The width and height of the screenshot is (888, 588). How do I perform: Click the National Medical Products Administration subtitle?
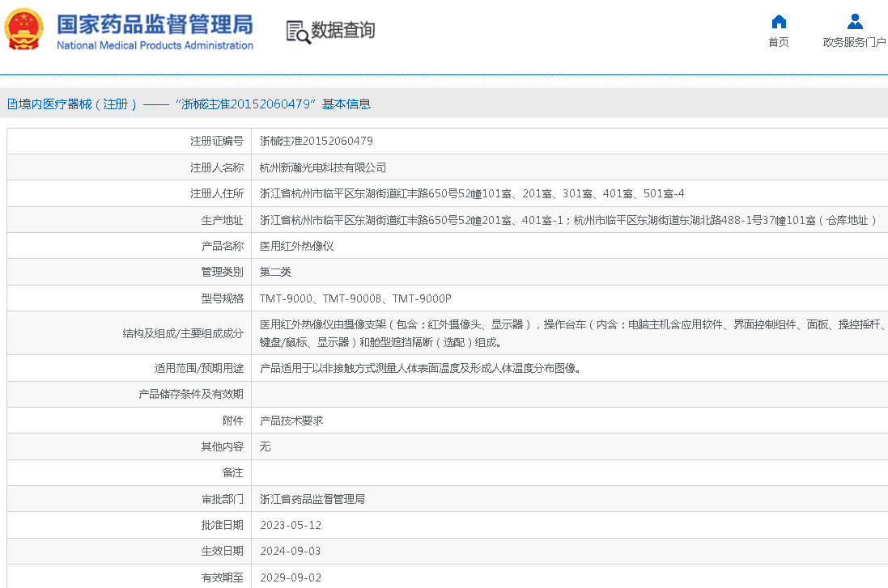(155, 46)
